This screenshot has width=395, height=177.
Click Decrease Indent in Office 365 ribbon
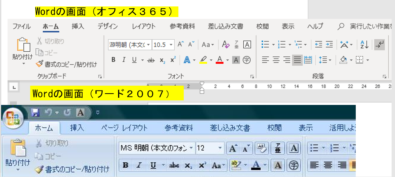click(319, 45)
